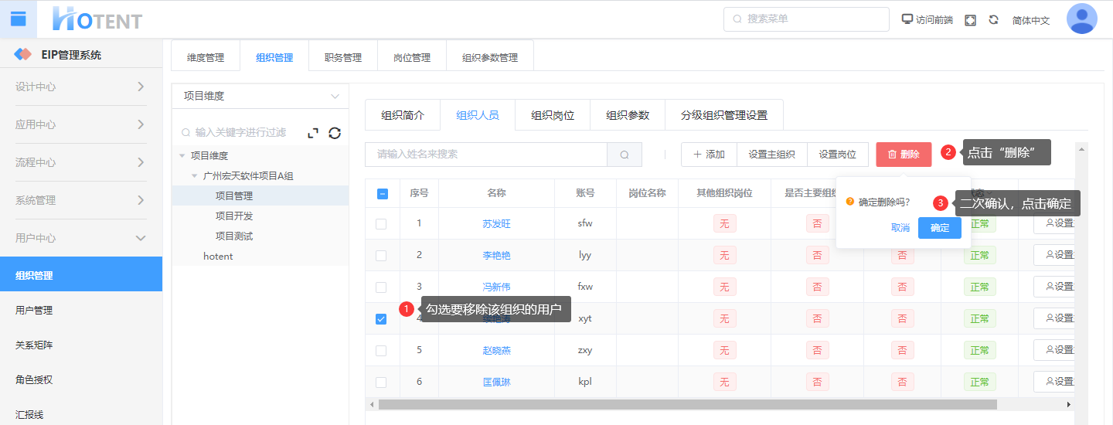
Task: Click the 搜索菜单 search field
Action: click(x=805, y=19)
